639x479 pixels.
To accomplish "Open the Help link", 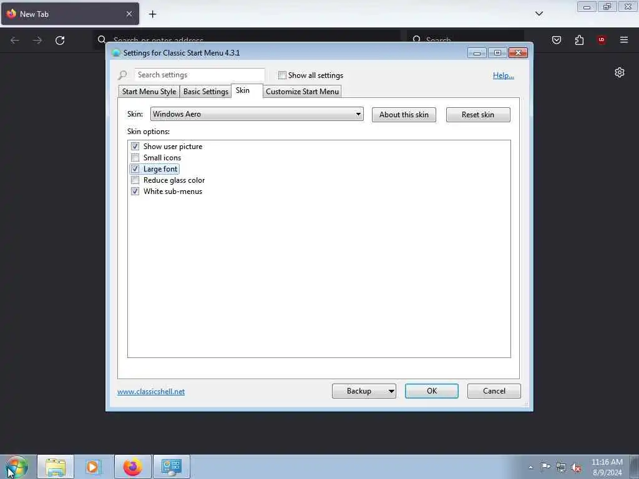I will click(x=504, y=75).
